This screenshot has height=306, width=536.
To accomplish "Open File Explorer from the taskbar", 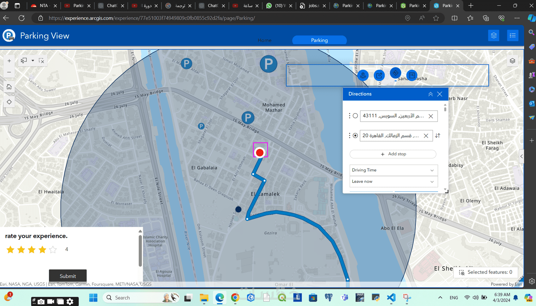I will [204, 297].
